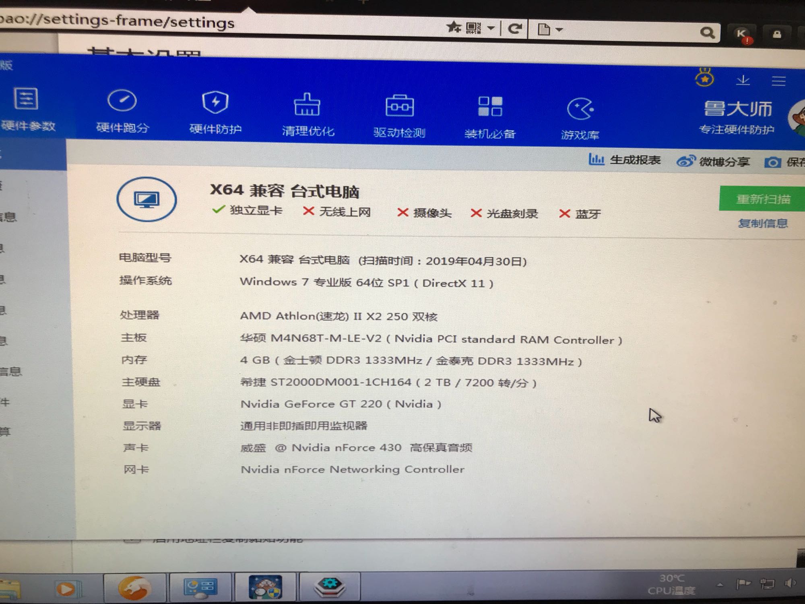The image size is (805, 604).
Task: Click the gold medal badge icon
Action: 705,79
